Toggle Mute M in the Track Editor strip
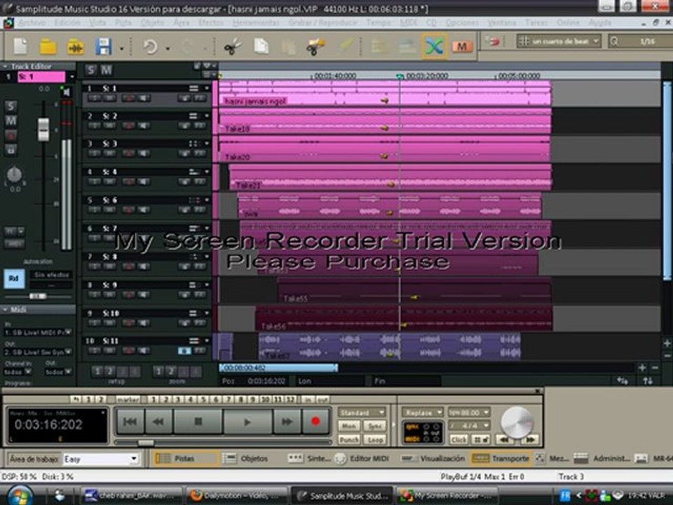The height and width of the screenshot is (505, 673). [11, 121]
